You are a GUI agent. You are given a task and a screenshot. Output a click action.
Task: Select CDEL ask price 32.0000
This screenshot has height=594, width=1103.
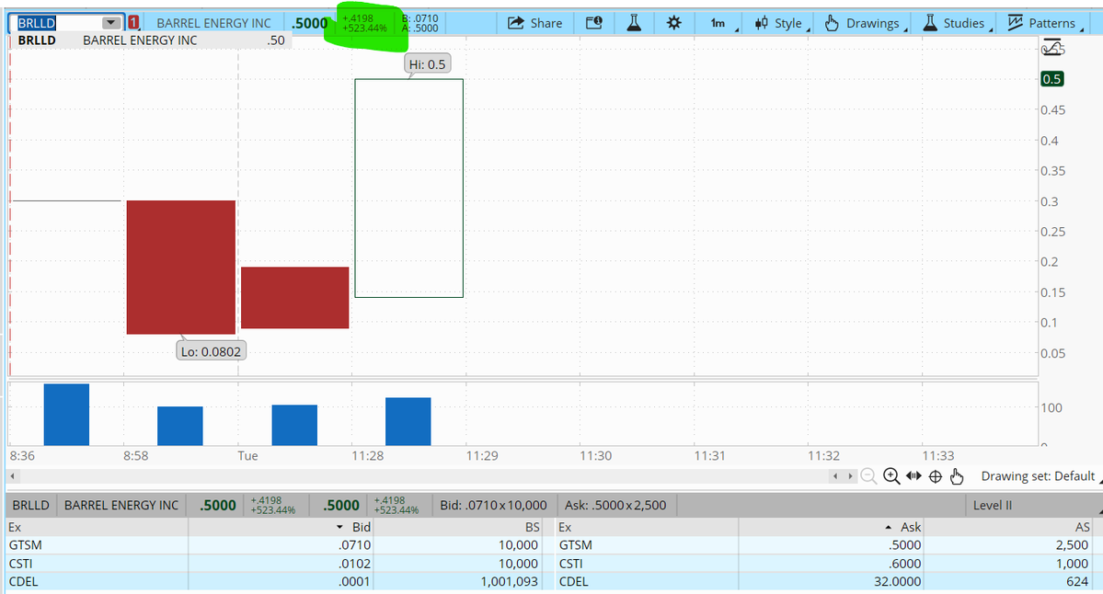[897, 581]
